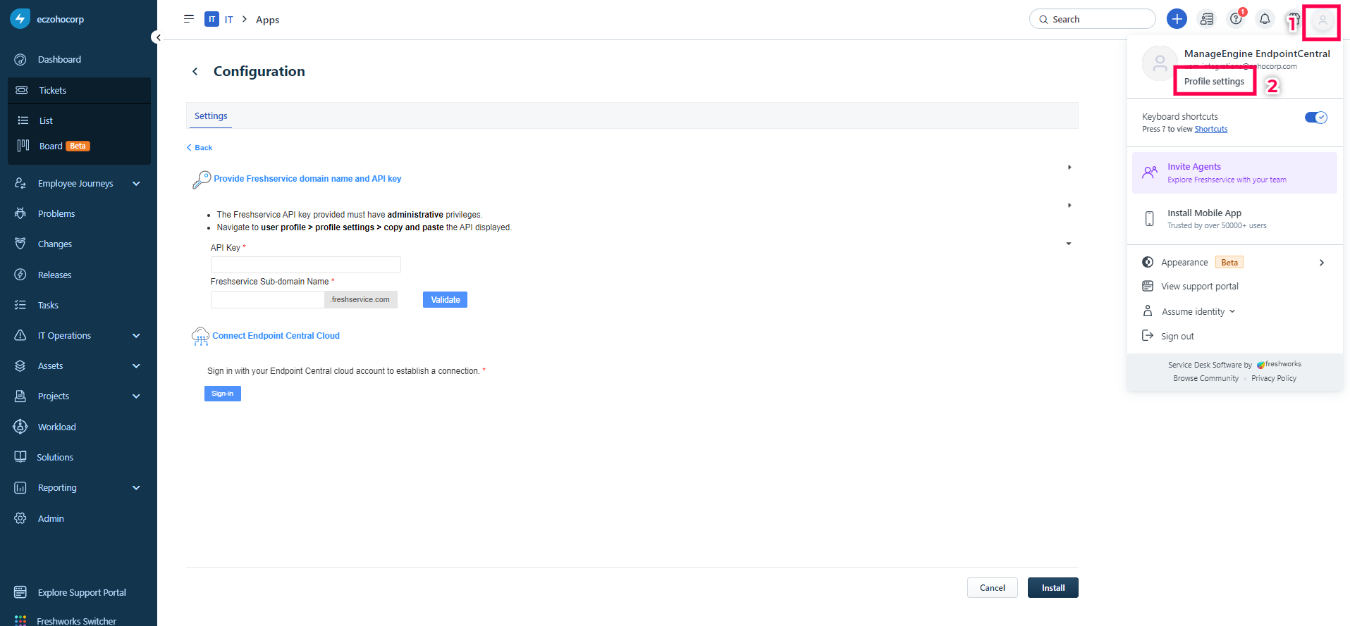
Task: Cancel the app configuration
Action: (x=992, y=588)
